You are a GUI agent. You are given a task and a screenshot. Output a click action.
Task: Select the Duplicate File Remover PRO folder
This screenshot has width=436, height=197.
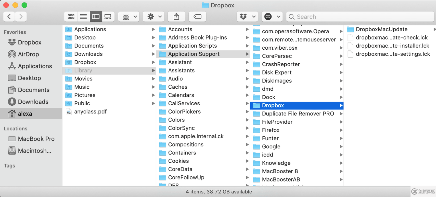point(297,114)
